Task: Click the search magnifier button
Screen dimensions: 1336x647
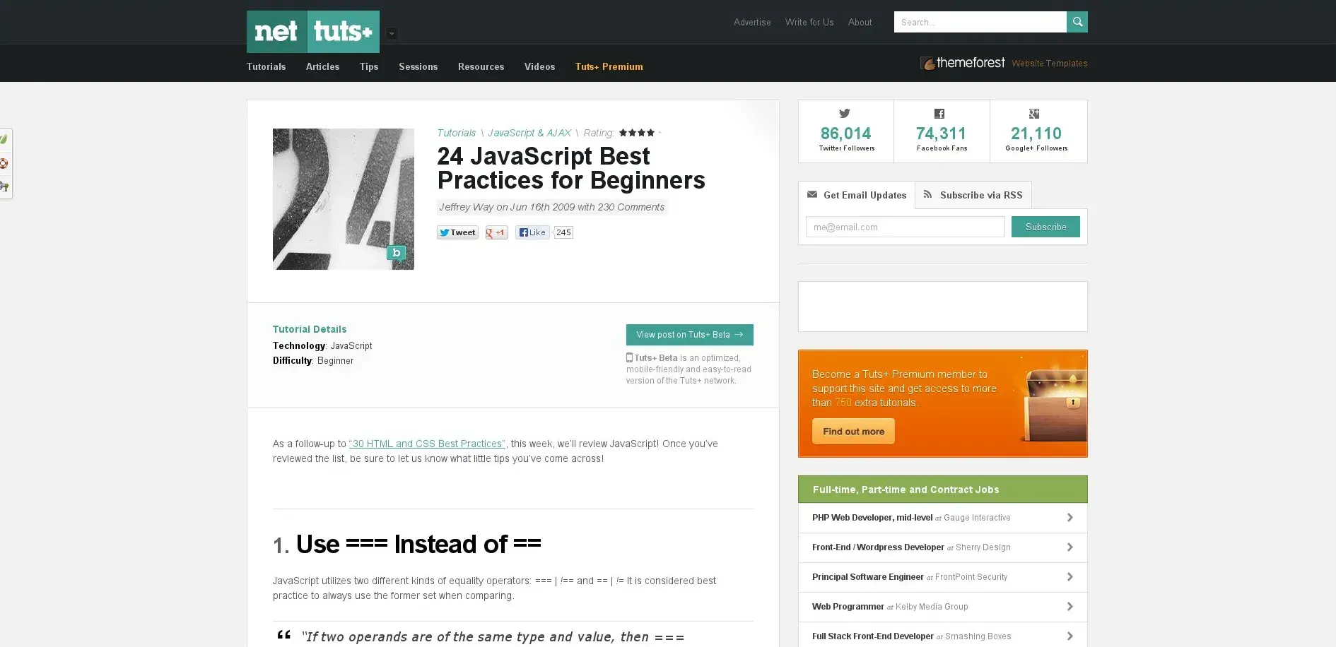Action: pos(1077,22)
